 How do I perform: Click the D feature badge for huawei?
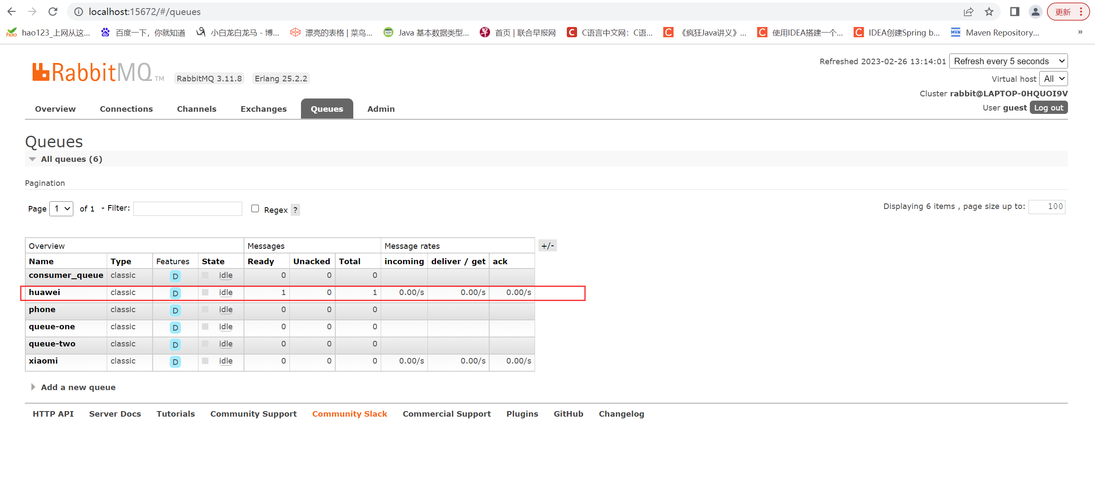click(175, 293)
